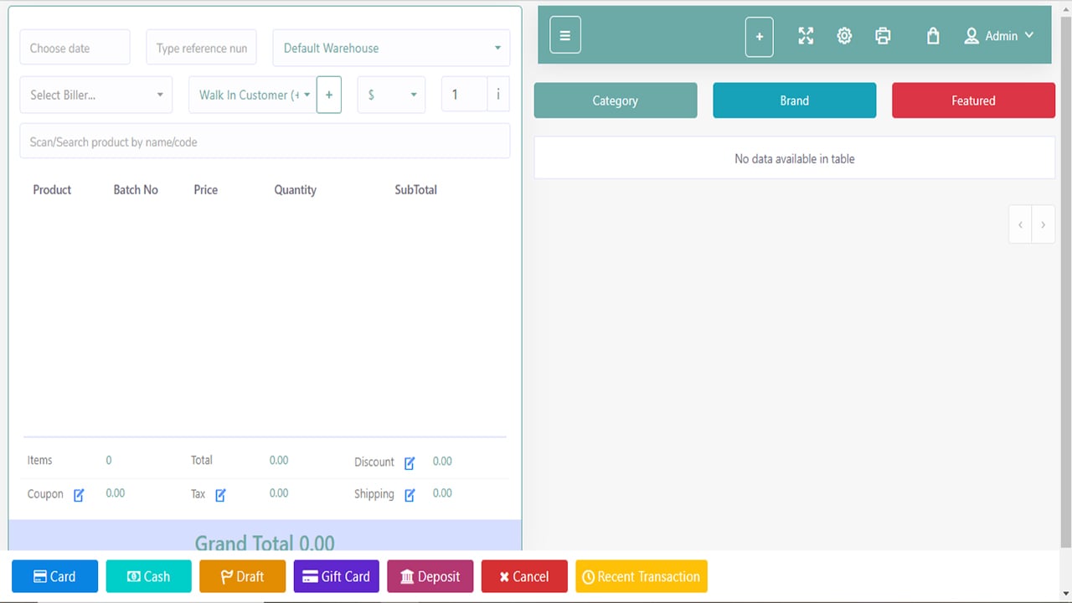Open POS settings gear icon
The height and width of the screenshot is (603, 1072).
tap(844, 36)
